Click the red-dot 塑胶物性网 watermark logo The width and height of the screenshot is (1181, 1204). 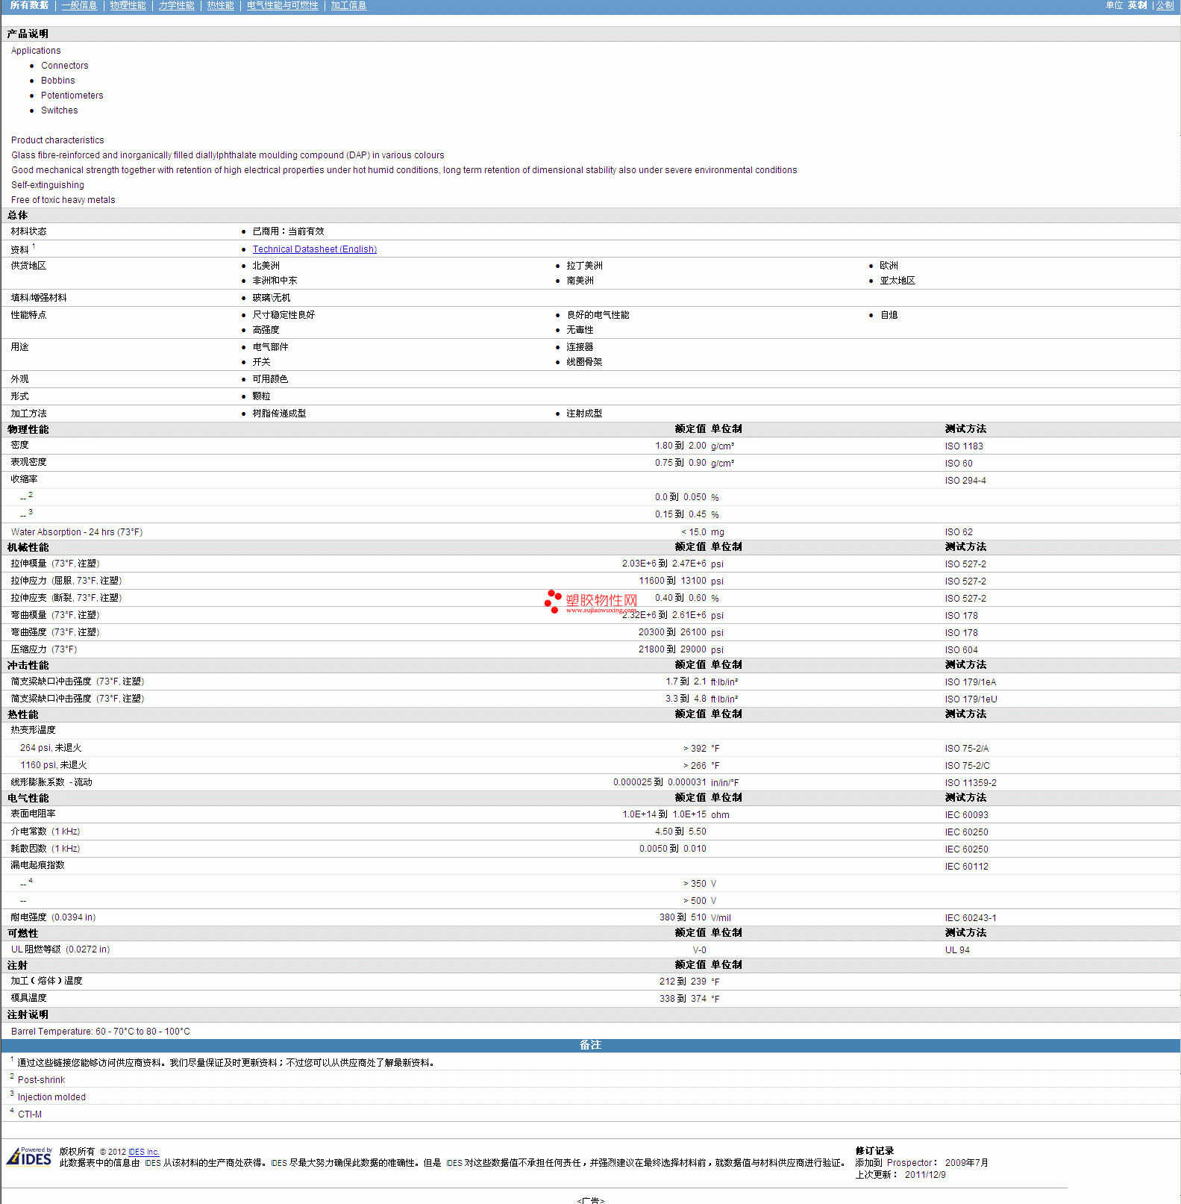pos(591,602)
